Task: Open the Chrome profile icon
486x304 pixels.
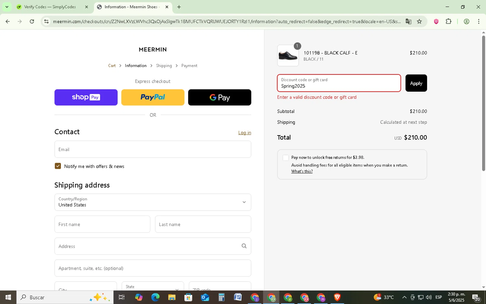Action: [467, 21]
